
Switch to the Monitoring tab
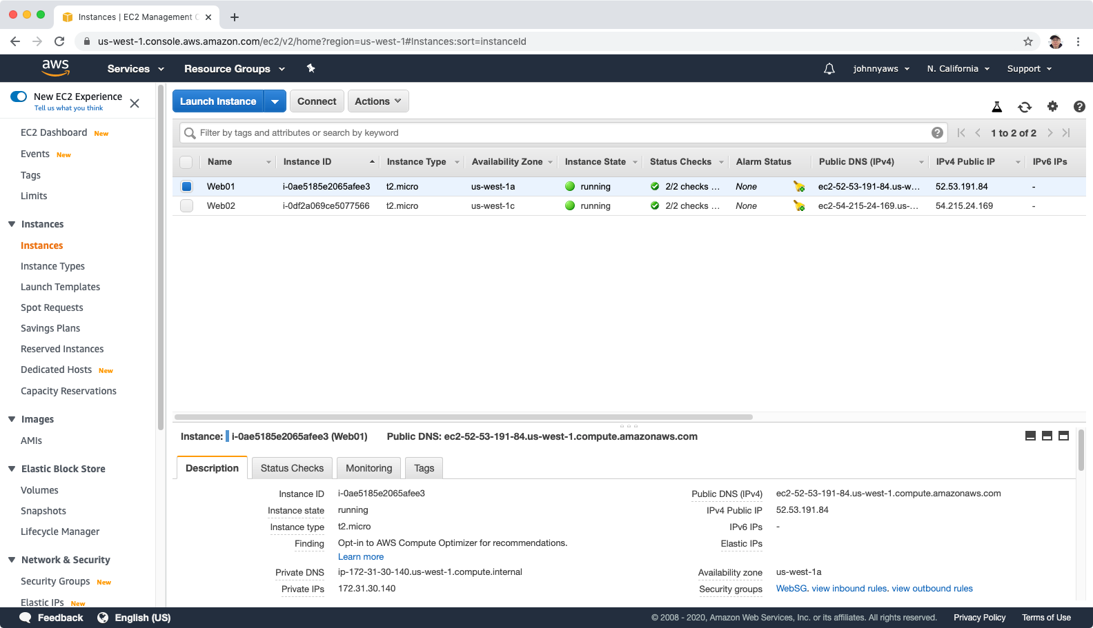point(368,468)
